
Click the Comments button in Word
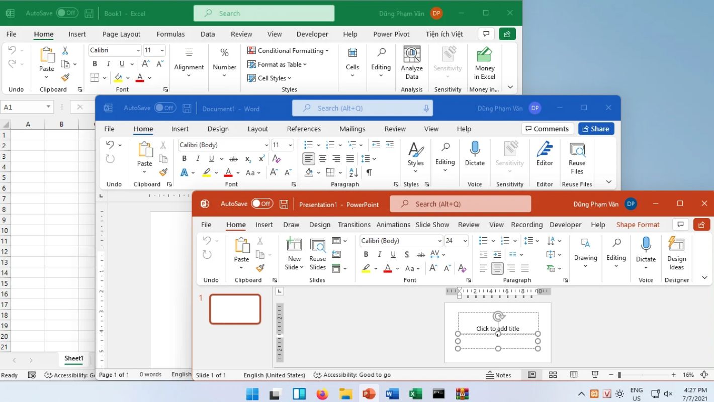[x=546, y=129]
